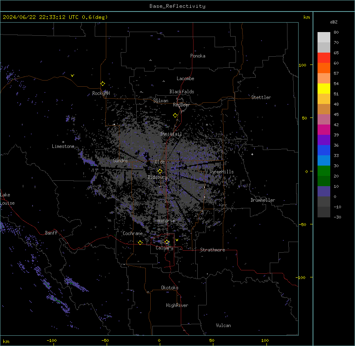Viewport: 355px width, 346px height.
Task: Click the Drumheller town label
Action: (263, 200)
